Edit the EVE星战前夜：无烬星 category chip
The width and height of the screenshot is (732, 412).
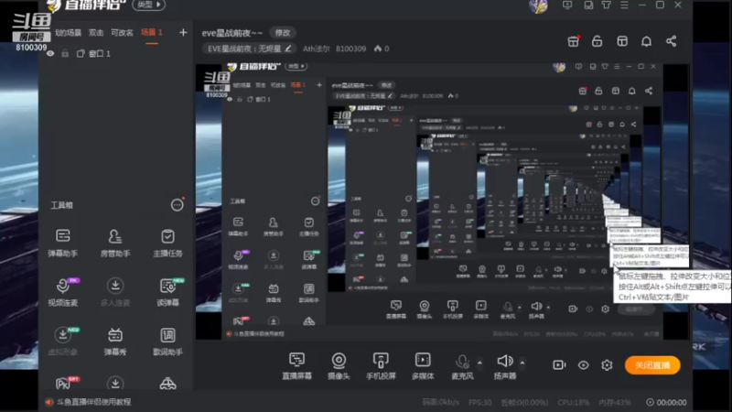click(x=249, y=49)
